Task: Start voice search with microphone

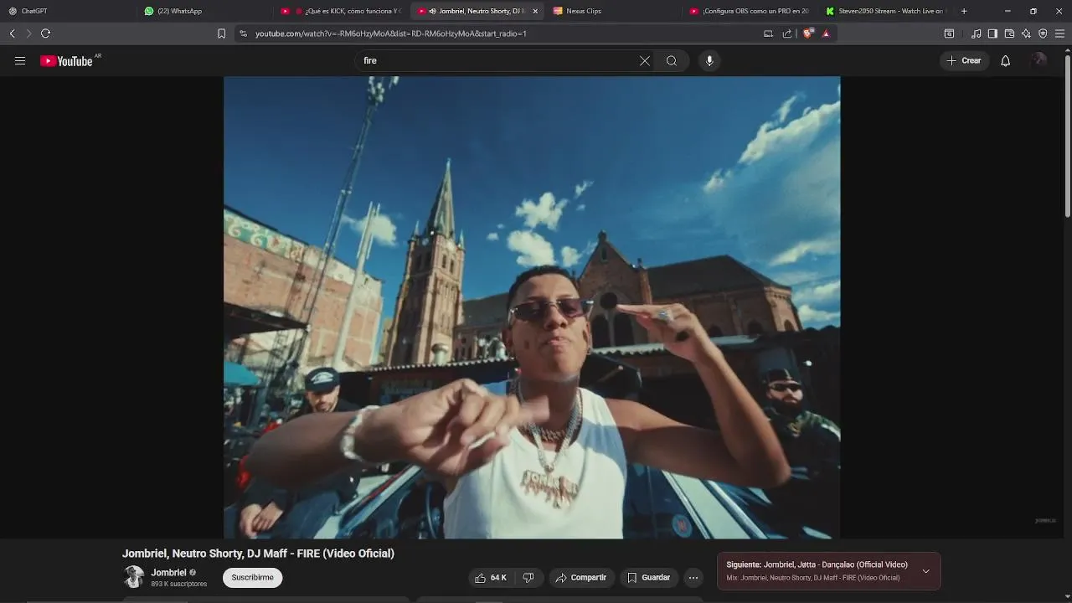Action: tap(709, 61)
